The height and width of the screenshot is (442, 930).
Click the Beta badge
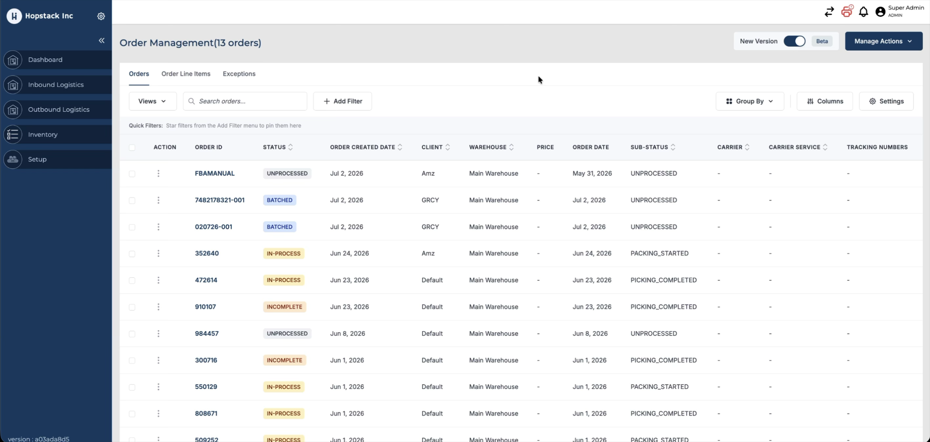(822, 41)
